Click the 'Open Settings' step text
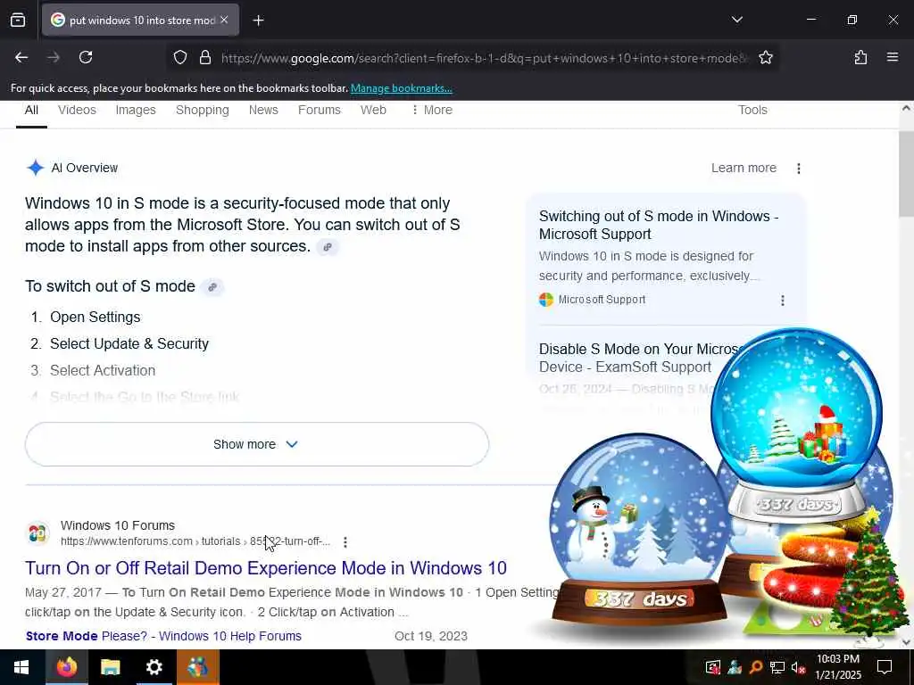This screenshot has height=685, width=914. coord(95,317)
